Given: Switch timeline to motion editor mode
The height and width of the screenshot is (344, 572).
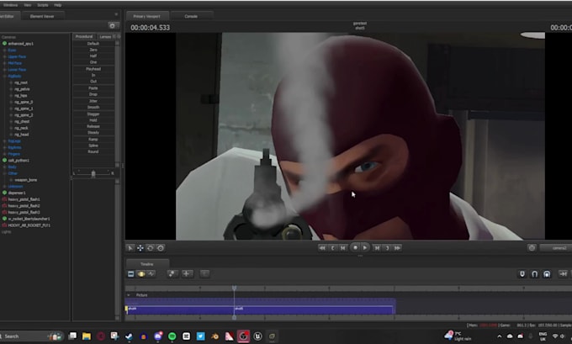Looking at the screenshot, I should coord(141,274).
